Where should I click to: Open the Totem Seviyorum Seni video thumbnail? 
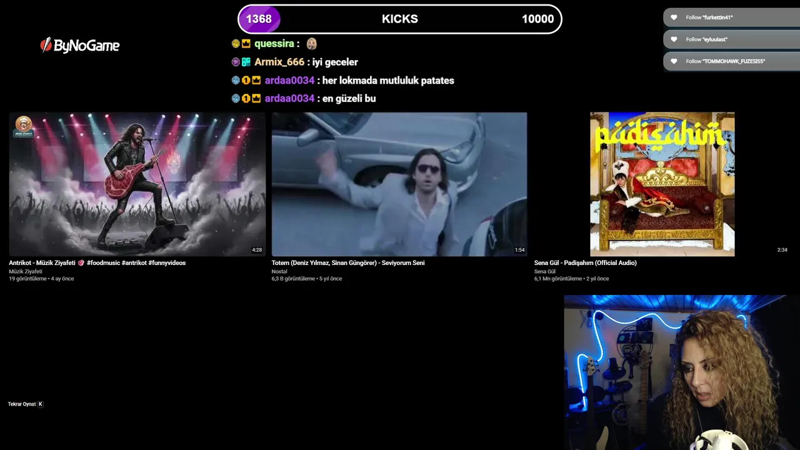coord(399,184)
